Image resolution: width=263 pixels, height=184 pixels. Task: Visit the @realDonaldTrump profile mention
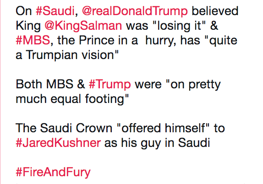click(x=135, y=11)
